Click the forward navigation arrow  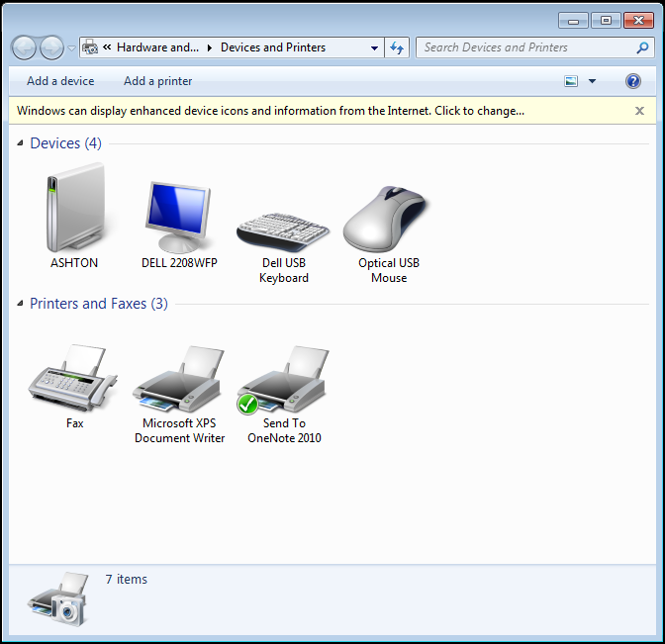(51, 47)
